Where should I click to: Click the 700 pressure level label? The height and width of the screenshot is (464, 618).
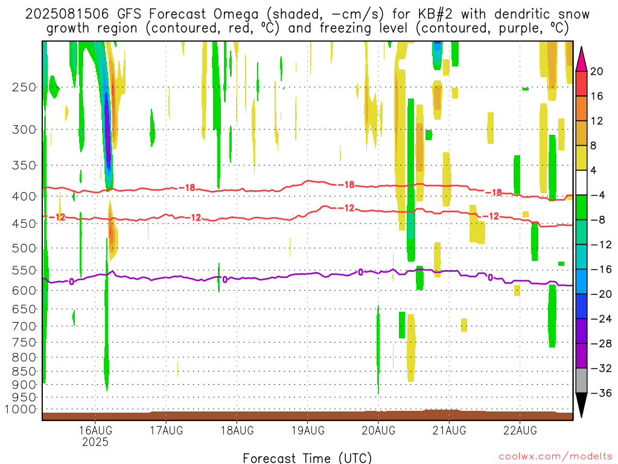pyautogui.click(x=24, y=326)
